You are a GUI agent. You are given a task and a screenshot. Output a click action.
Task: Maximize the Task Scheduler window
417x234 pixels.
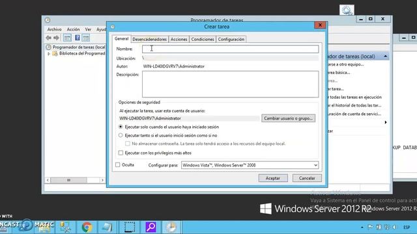(371, 19)
